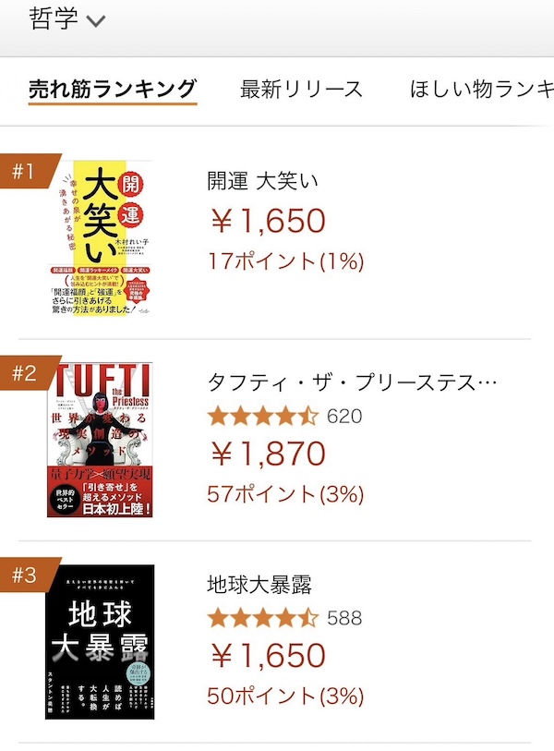Screen dimensions: 554x751
Task: Open the 588 reviews count
Action: point(345,618)
